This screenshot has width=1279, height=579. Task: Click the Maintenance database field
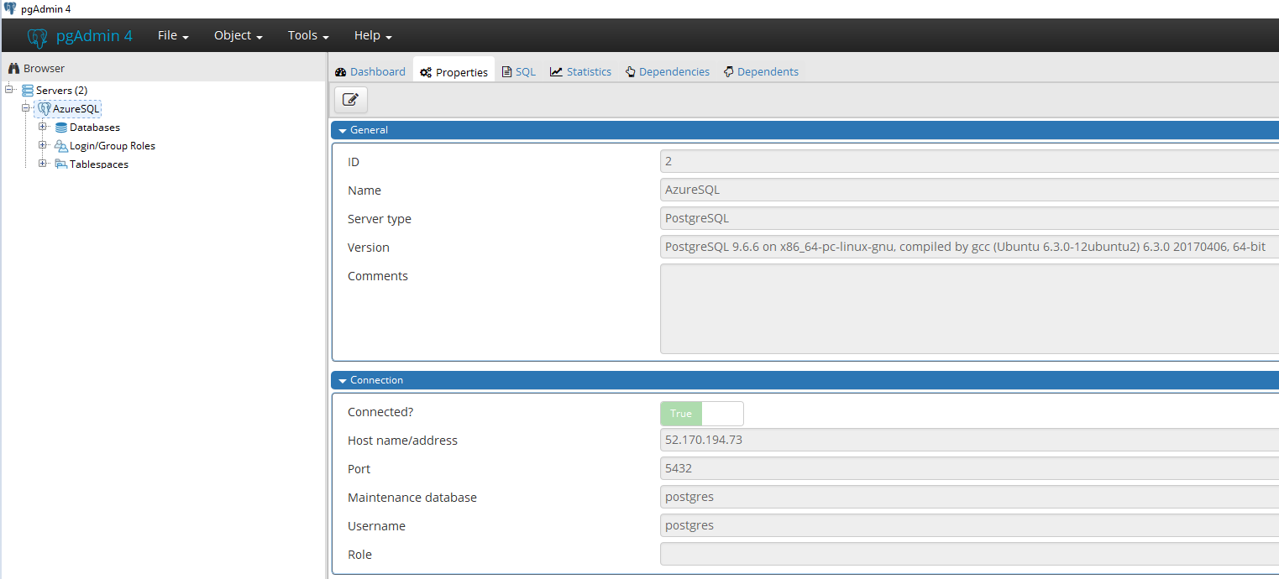[969, 497]
